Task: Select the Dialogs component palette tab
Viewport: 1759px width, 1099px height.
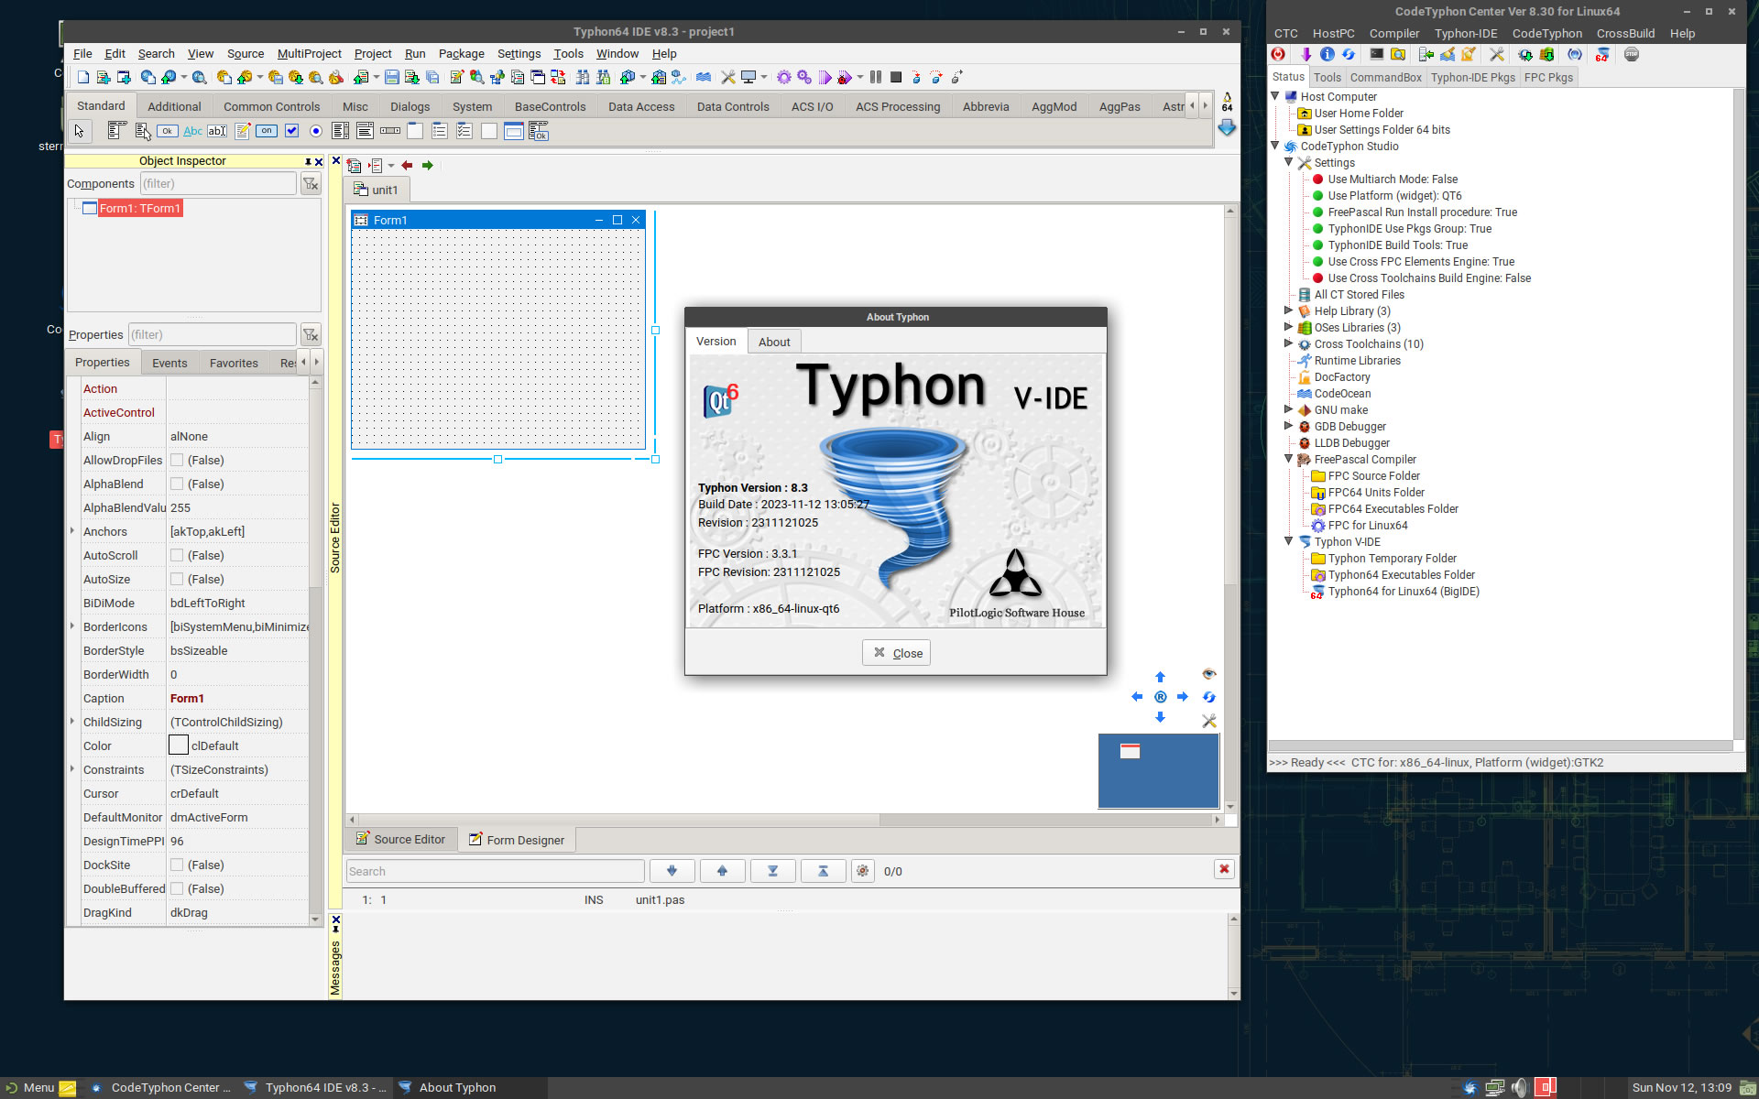Action: (x=410, y=107)
